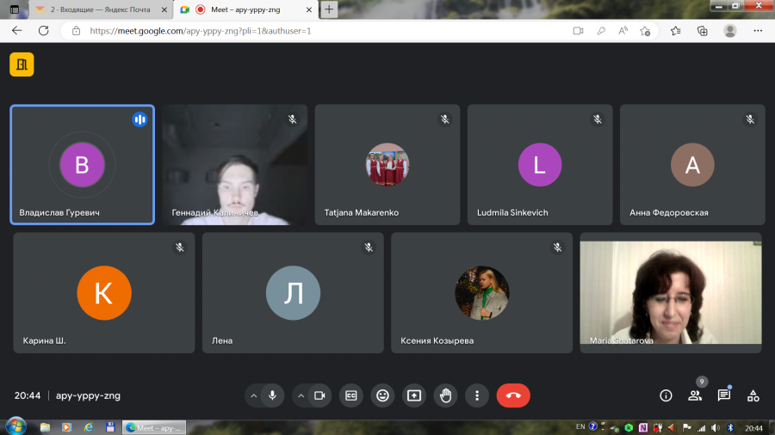Select the Maria Shatarova video tile
The image size is (775, 435).
coord(671,293)
